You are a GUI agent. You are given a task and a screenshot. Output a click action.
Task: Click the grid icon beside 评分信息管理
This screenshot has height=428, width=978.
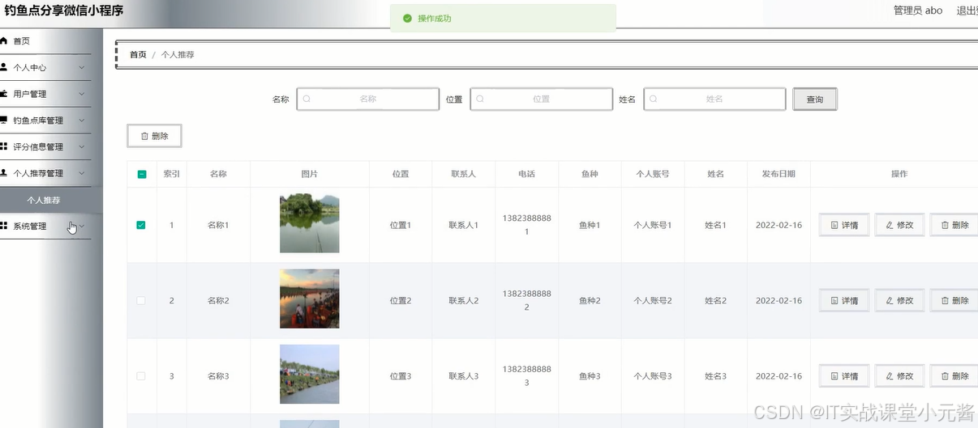tap(4, 146)
